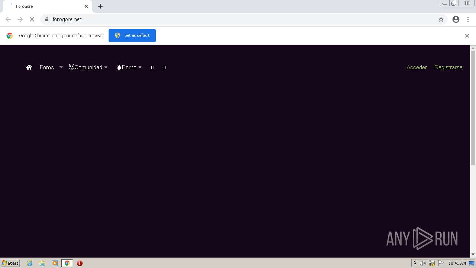Open Action Center flag tray icon
Screen dimensions: 476x268
(441, 263)
